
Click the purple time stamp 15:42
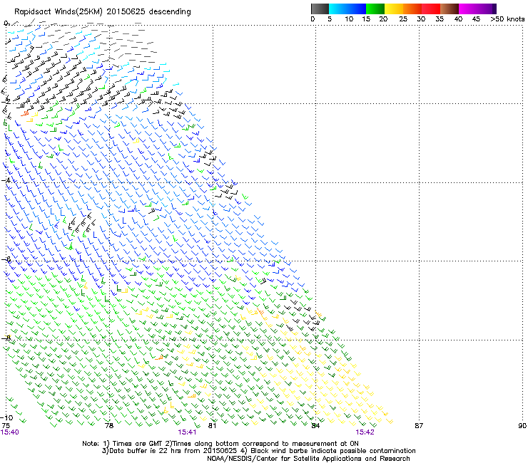pyautogui.click(x=365, y=432)
